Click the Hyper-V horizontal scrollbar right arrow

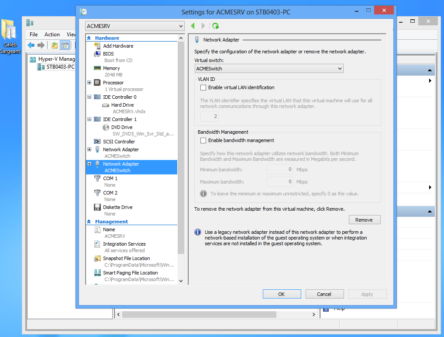click(314, 314)
